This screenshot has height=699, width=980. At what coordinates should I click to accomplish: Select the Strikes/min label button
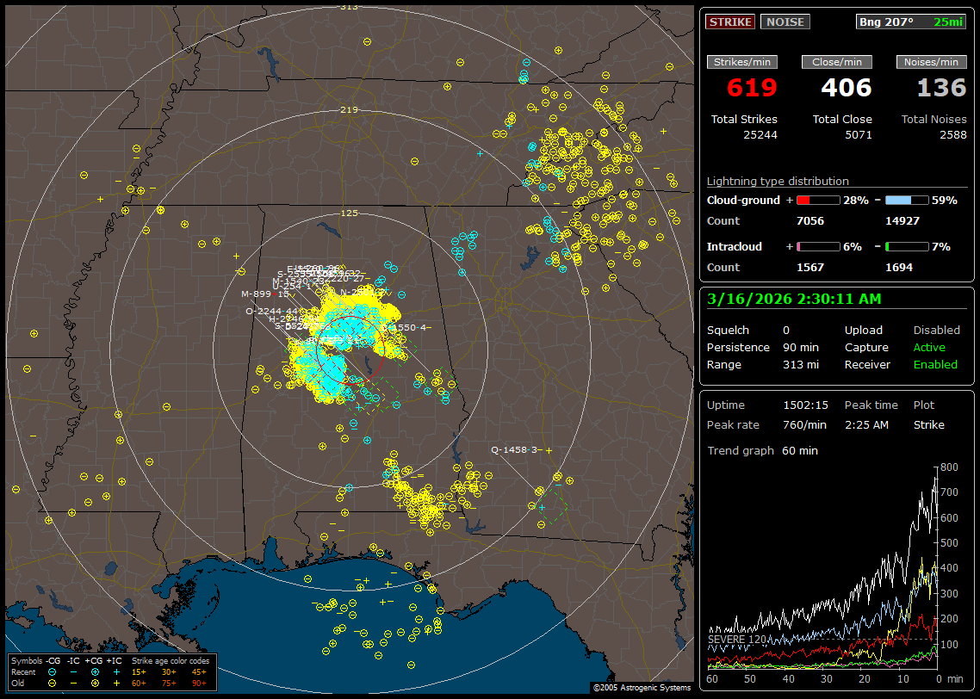coord(742,62)
